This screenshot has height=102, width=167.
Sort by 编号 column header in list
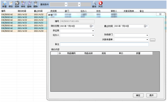click(x=8, y=11)
